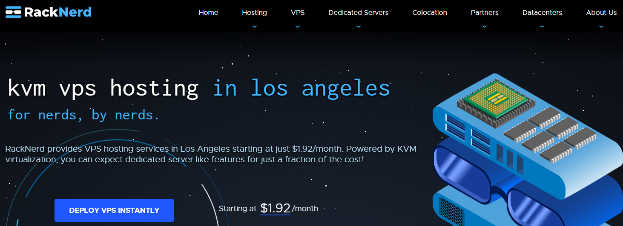This screenshot has height=226, width=623.
Task: Expand the chevron below About Us
Action: pyautogui.click(x=601, y=26)
